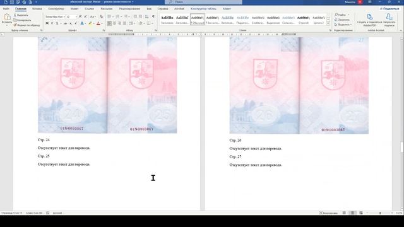Decrease font size with the smaller A icon
Image resolution: width=404 pixels, height=227 pixels.
(x=86, y=17)
